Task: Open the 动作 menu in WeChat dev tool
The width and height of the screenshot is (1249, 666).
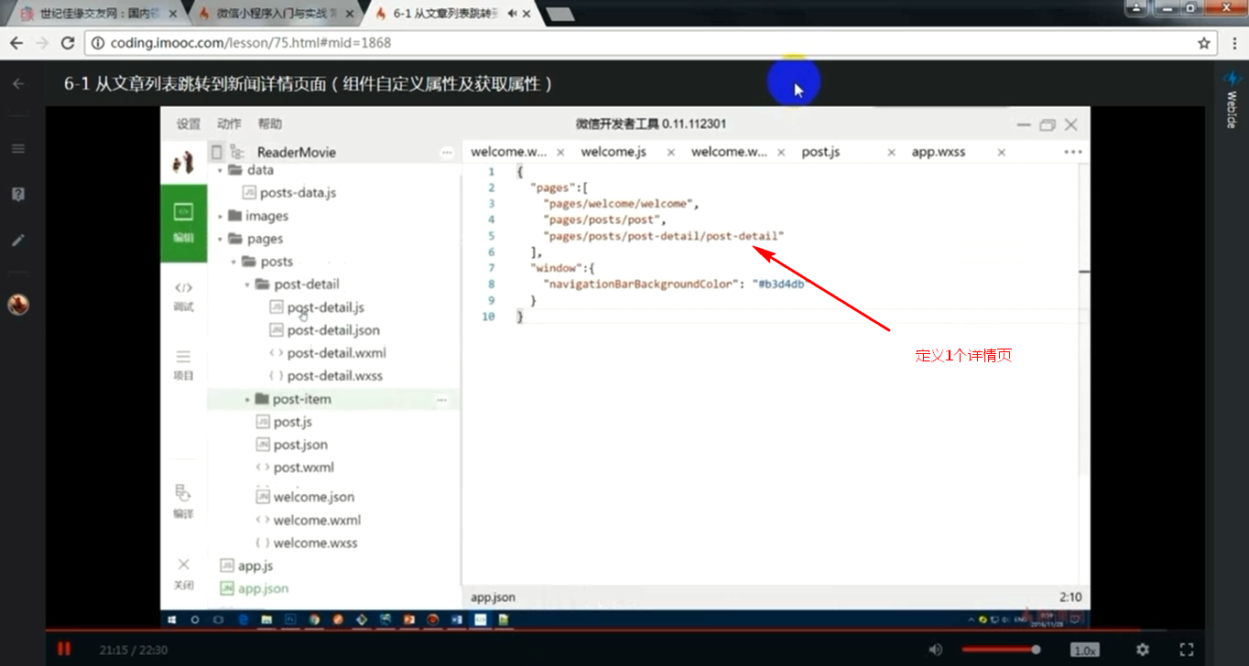Action: click(229, 124)
